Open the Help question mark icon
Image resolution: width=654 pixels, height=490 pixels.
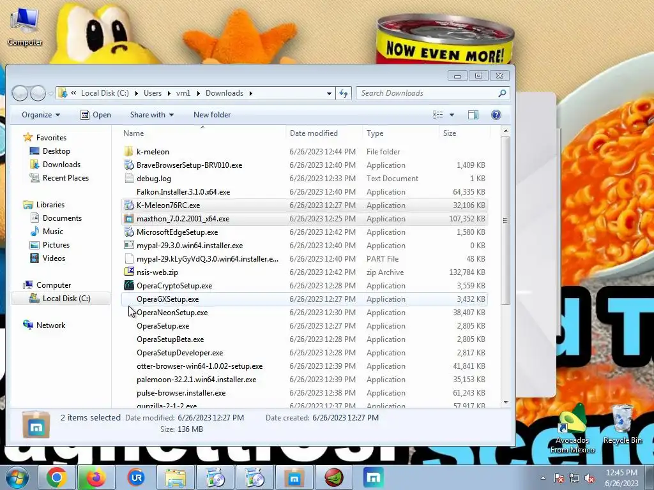click(x=496, y=115)
